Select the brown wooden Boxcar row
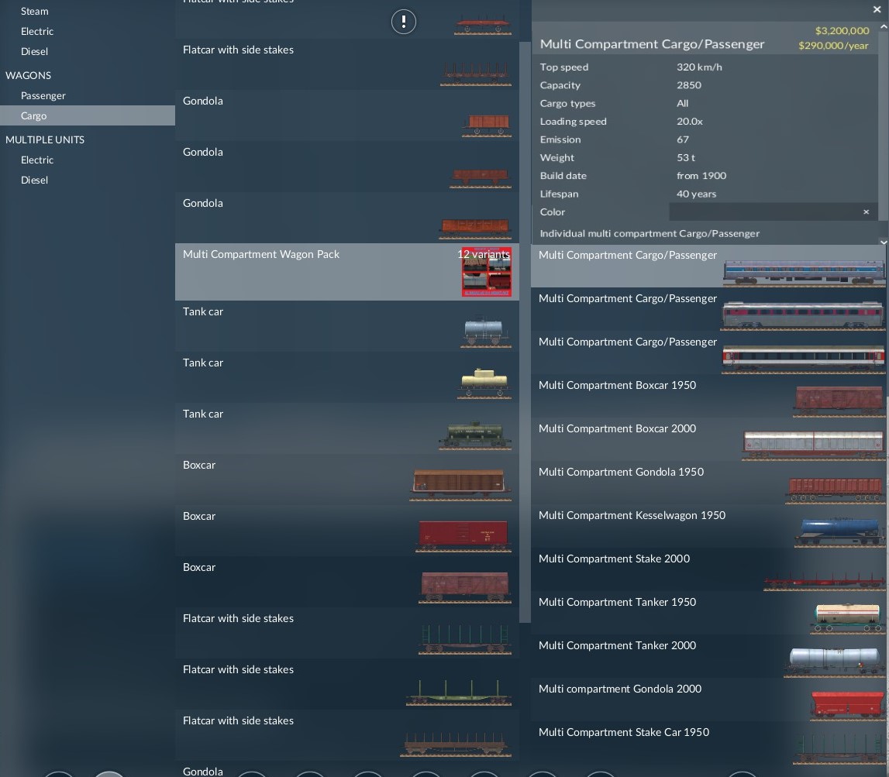 [x=347, y=480]
